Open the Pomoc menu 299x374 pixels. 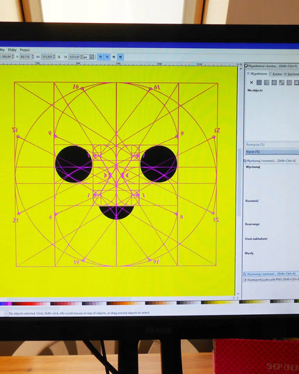(25, 50)
